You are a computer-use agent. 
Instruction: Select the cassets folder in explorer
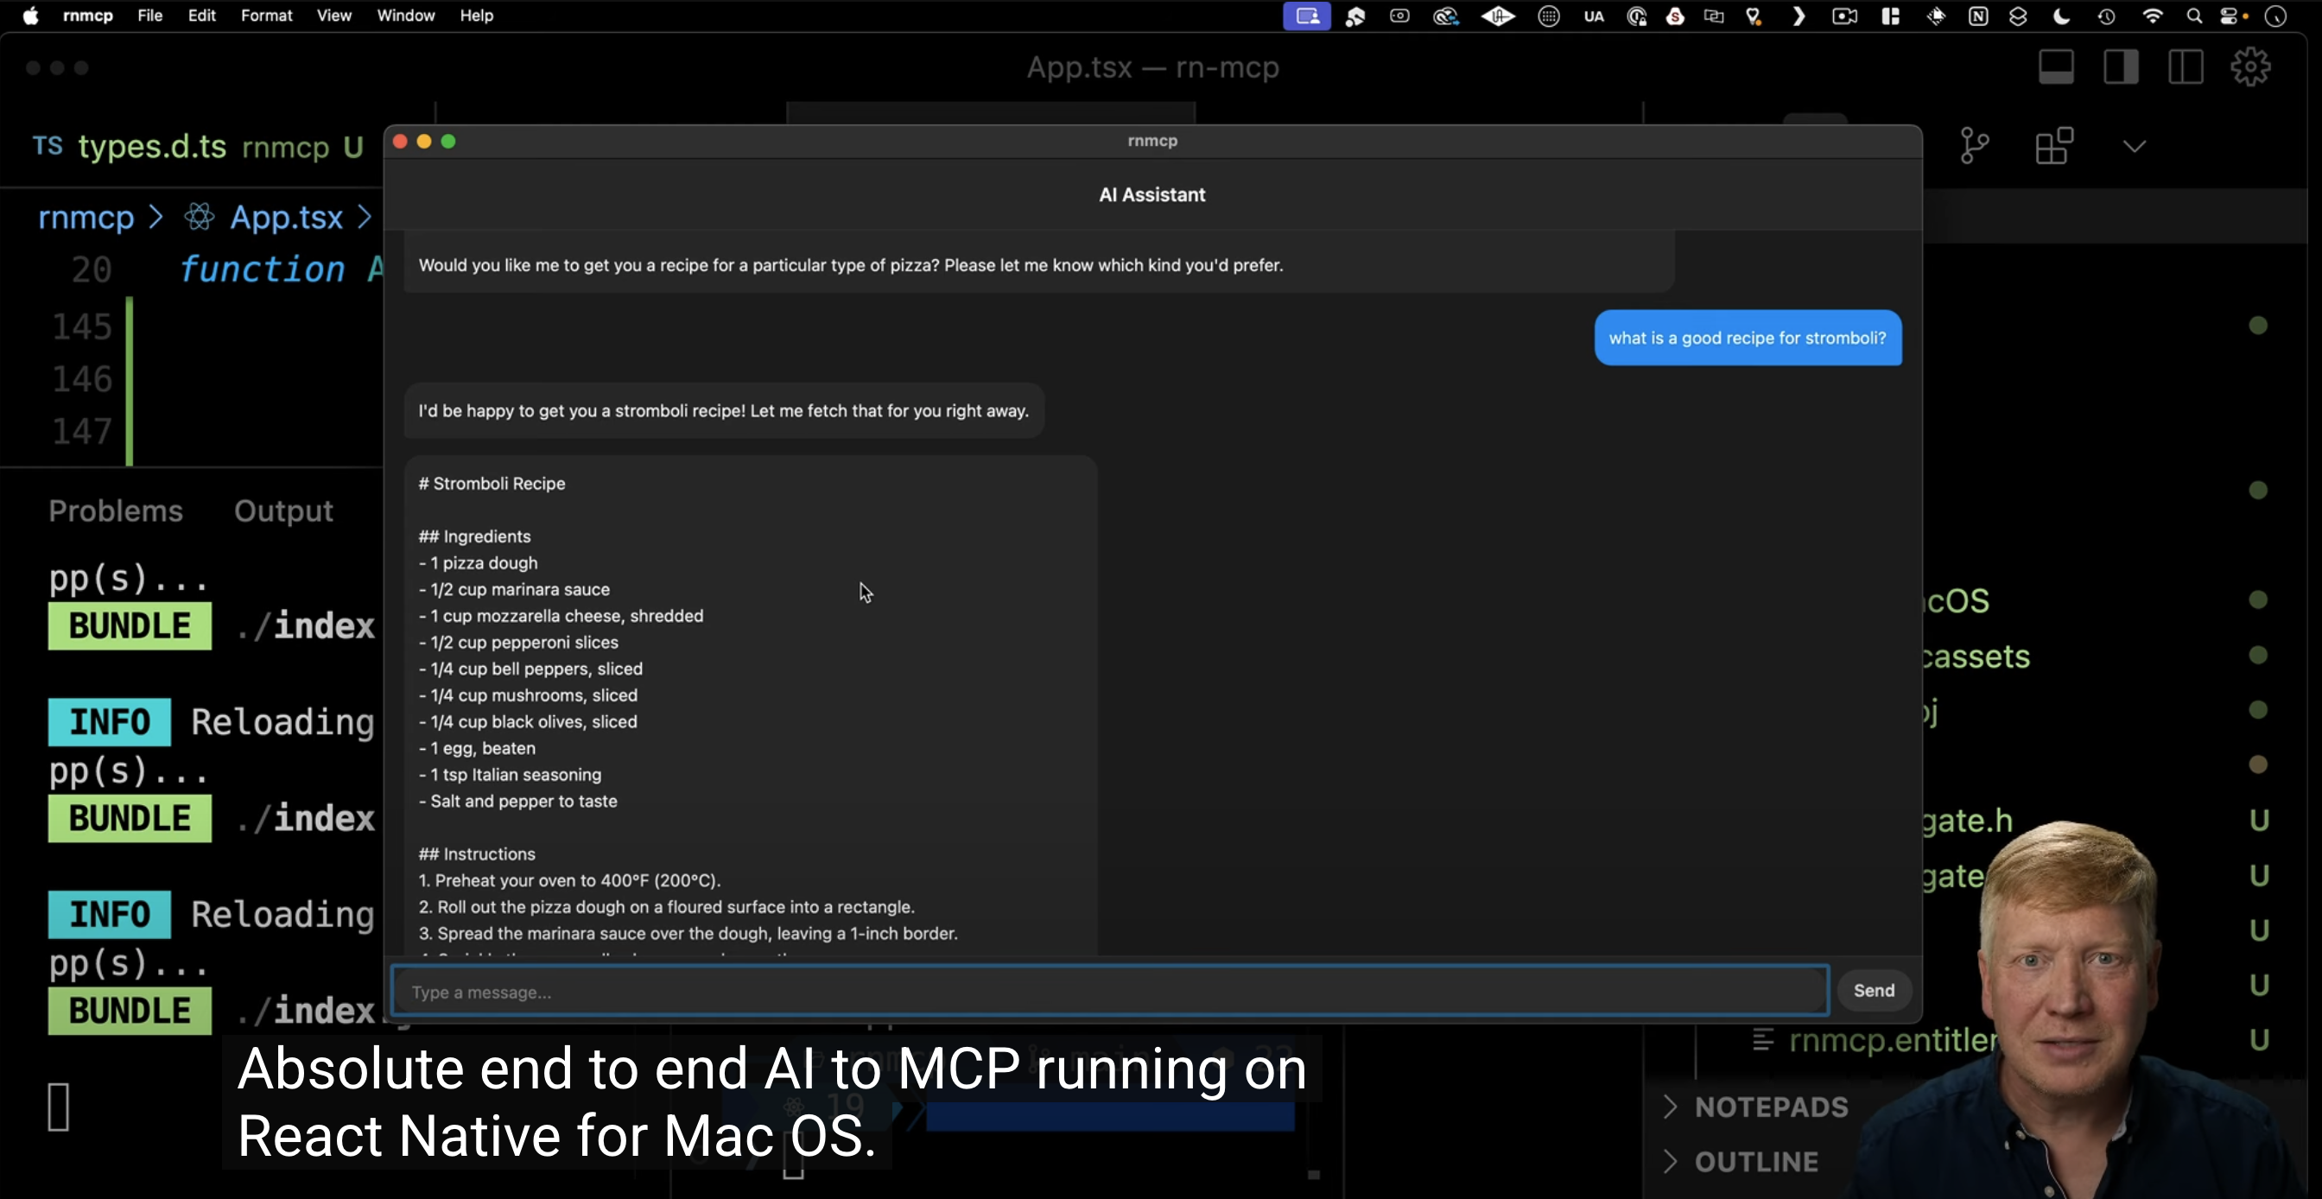pyautogui.click(x=1976, y=657)
